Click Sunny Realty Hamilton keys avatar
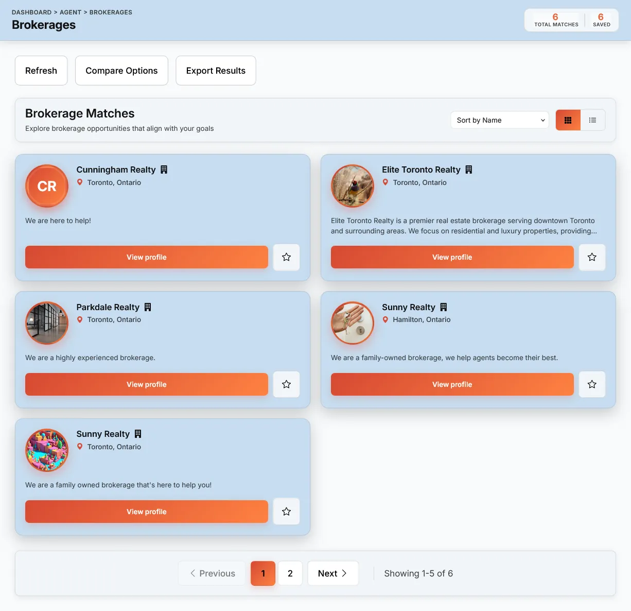 353,323
